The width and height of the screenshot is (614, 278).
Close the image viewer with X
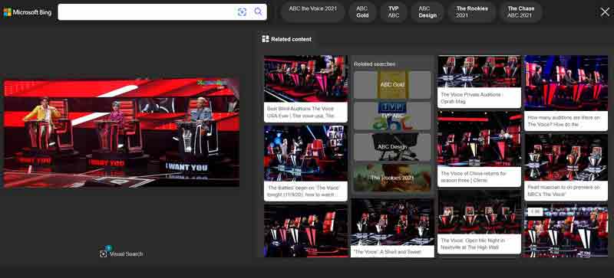pos(605,12)
